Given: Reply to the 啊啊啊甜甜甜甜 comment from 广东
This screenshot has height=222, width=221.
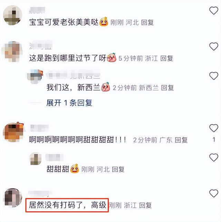Looking at the screenshot, I should (x=181, y=140).
